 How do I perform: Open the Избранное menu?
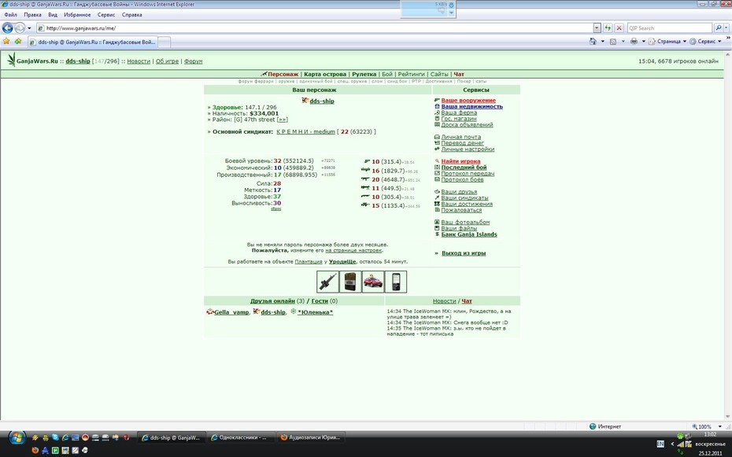tap(77, 15)
